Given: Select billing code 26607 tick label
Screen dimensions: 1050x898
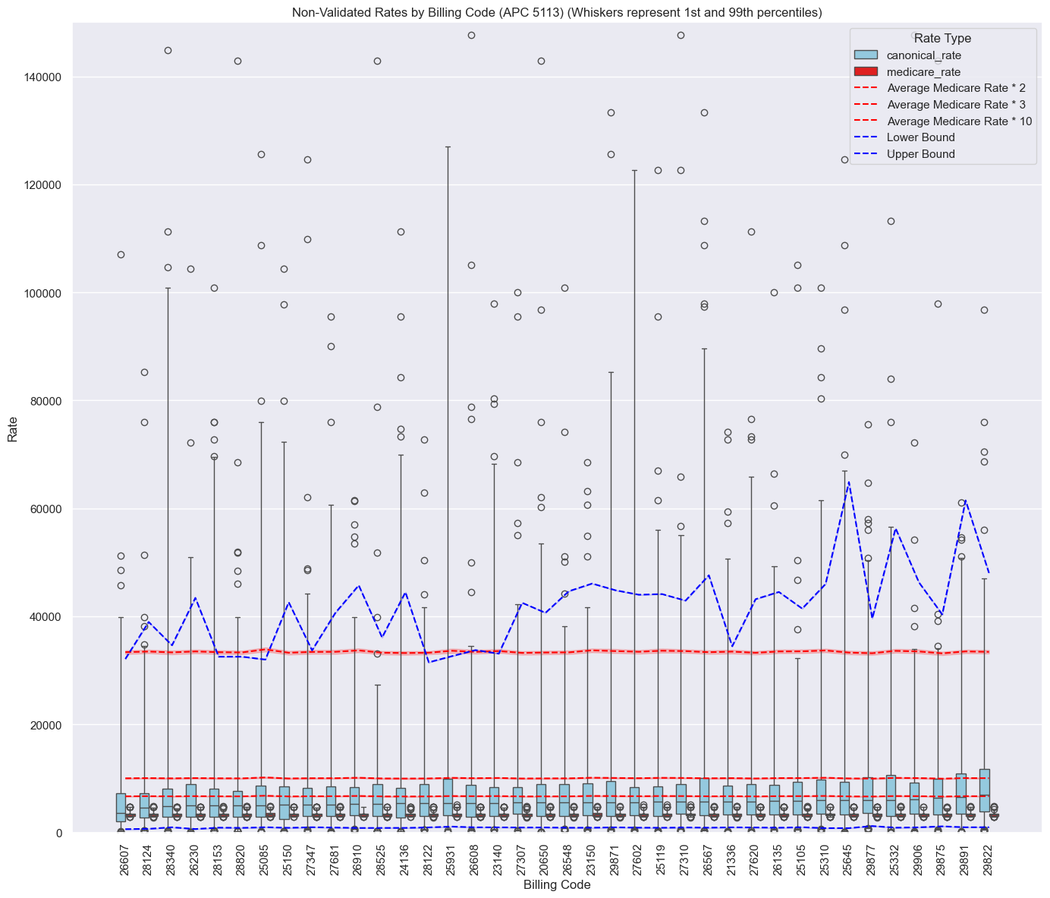Looking at the screenshot, I should [x=121, y=858].
